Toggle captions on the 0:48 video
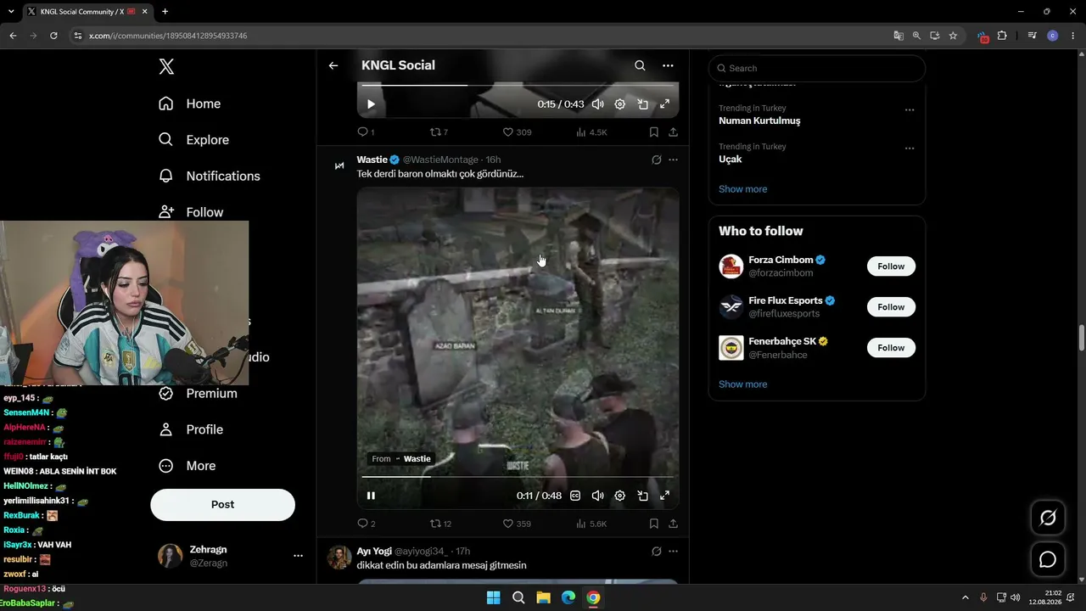 tap(575, 496)
